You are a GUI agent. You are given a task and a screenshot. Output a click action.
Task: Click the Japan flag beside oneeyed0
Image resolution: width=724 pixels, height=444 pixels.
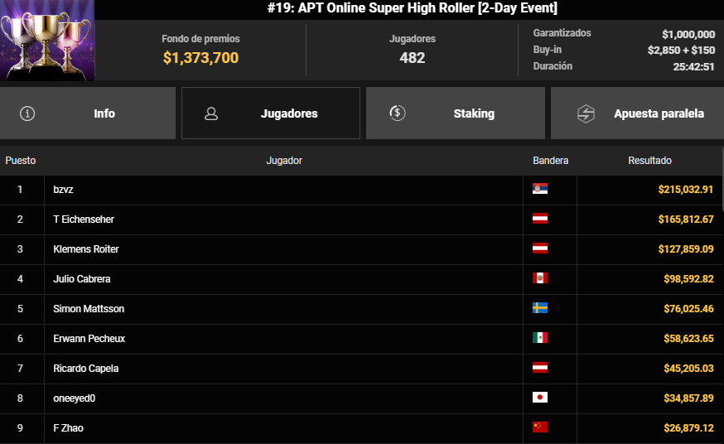pyautogui.click(x=540, y=398)
